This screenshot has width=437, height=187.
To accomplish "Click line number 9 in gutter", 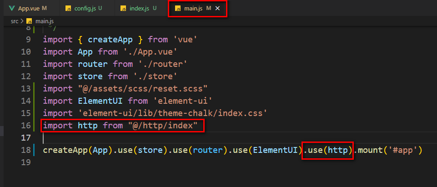I will point(28,40).
